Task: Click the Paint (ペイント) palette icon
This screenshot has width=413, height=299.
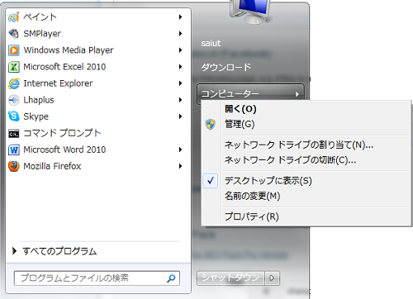Action: [x=14, y=17]
